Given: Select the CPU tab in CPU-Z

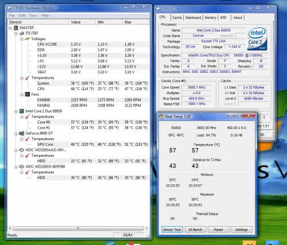Looking at the screenshot, I should tap(162, 17).
